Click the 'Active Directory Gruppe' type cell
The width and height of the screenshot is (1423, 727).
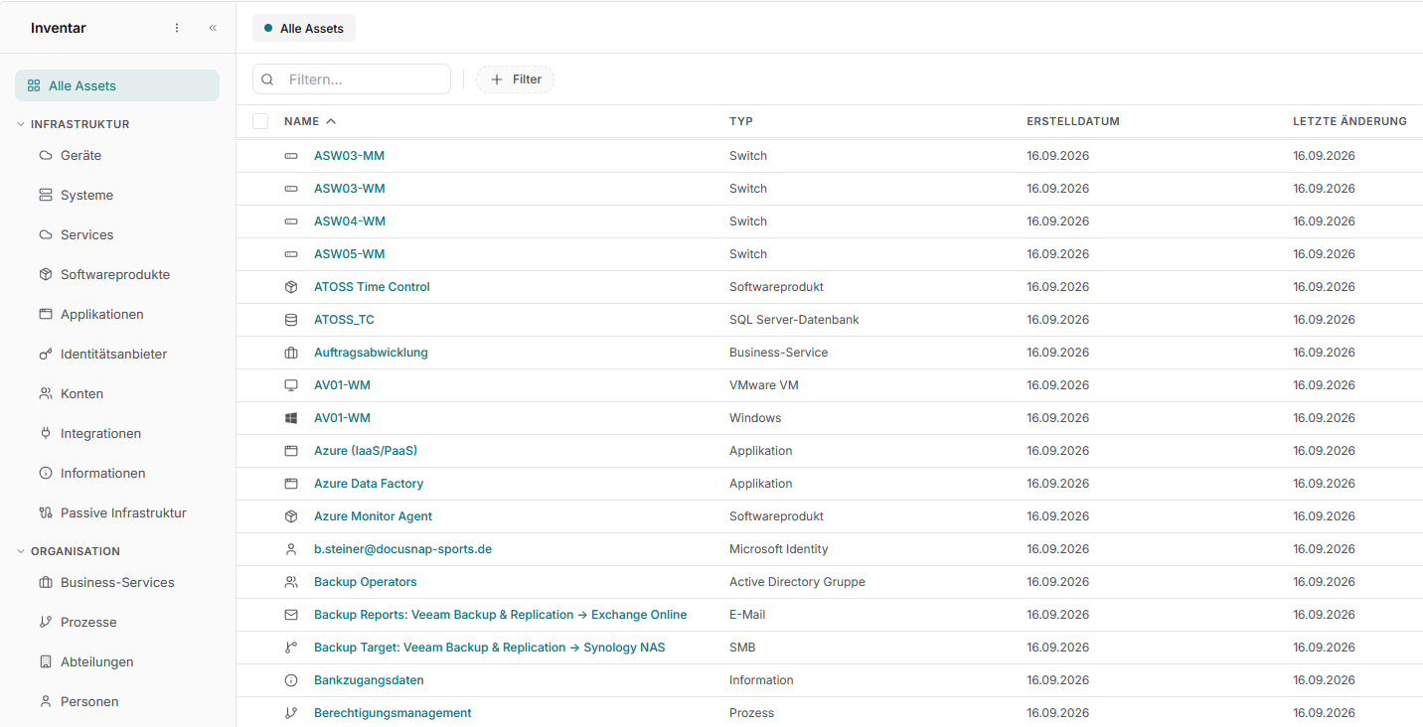(x=797, y=582)
